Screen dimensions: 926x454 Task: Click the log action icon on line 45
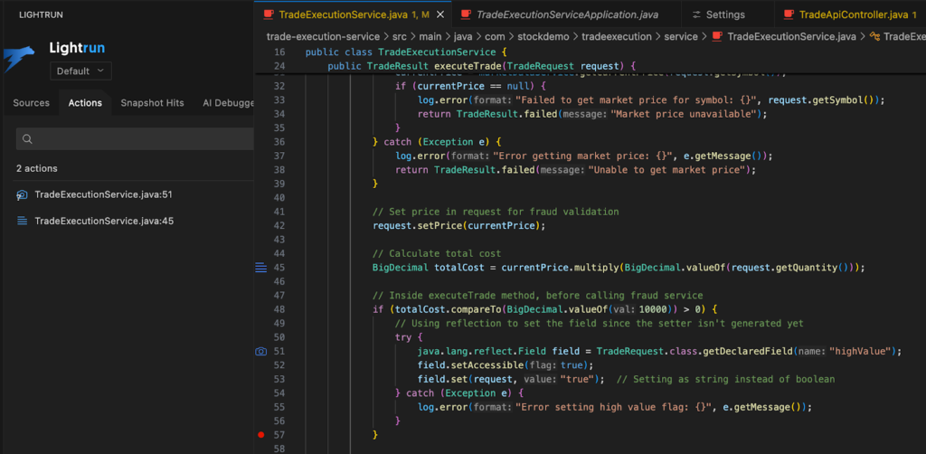(x=261, y=267)
